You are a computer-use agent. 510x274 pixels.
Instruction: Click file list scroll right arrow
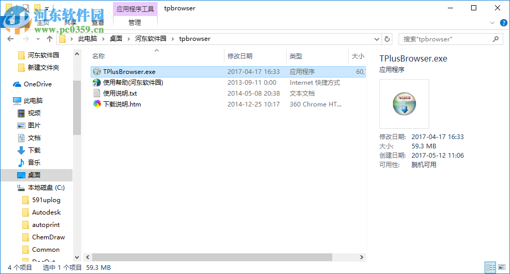tap(362, 257)
